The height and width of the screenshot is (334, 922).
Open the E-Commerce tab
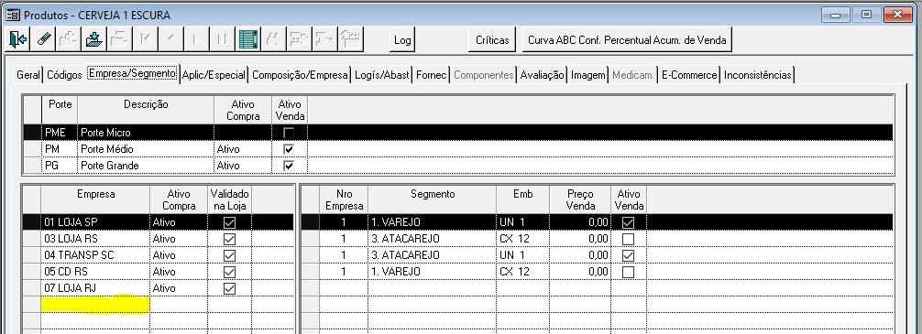[689, 75]
